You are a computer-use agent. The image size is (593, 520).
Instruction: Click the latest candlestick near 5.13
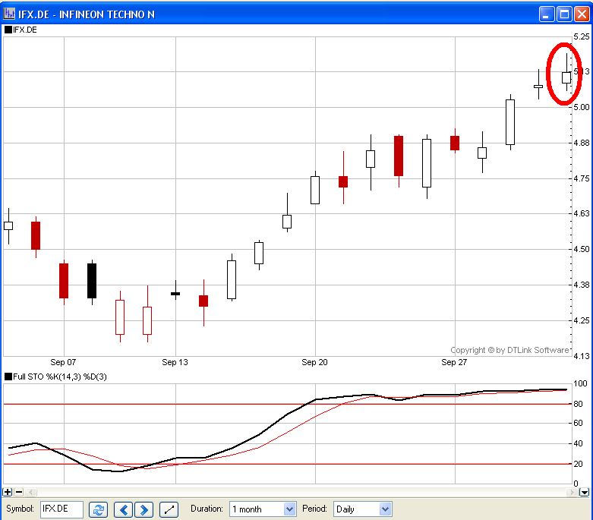[566, 77]
